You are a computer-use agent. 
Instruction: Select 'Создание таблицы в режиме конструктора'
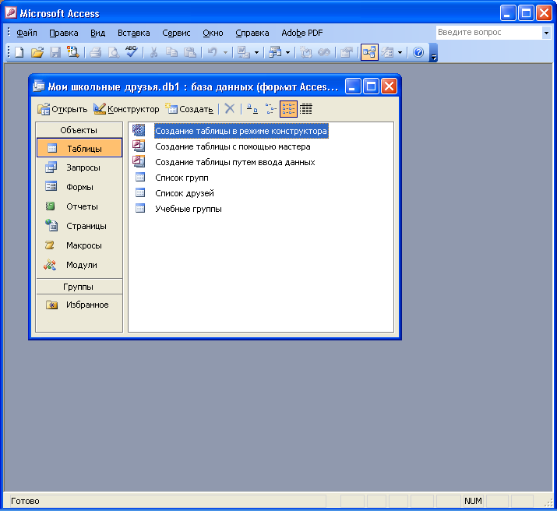pyautogui.click(x=241, y=131)
